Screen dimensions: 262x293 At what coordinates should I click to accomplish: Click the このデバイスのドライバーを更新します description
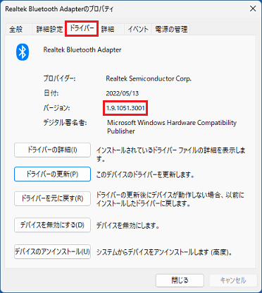pos(145,174)
